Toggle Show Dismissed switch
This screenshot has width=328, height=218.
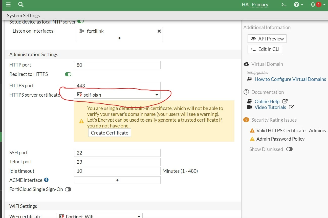(x=289, y=149)
